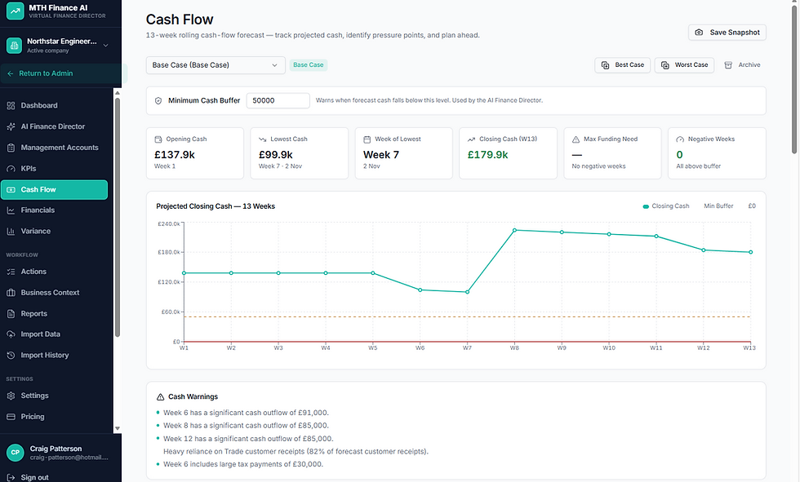Image resolution: width=800 pixels, height=482 pixels.
Task: Click the Import History clock icon
Action: coord(11,355)
